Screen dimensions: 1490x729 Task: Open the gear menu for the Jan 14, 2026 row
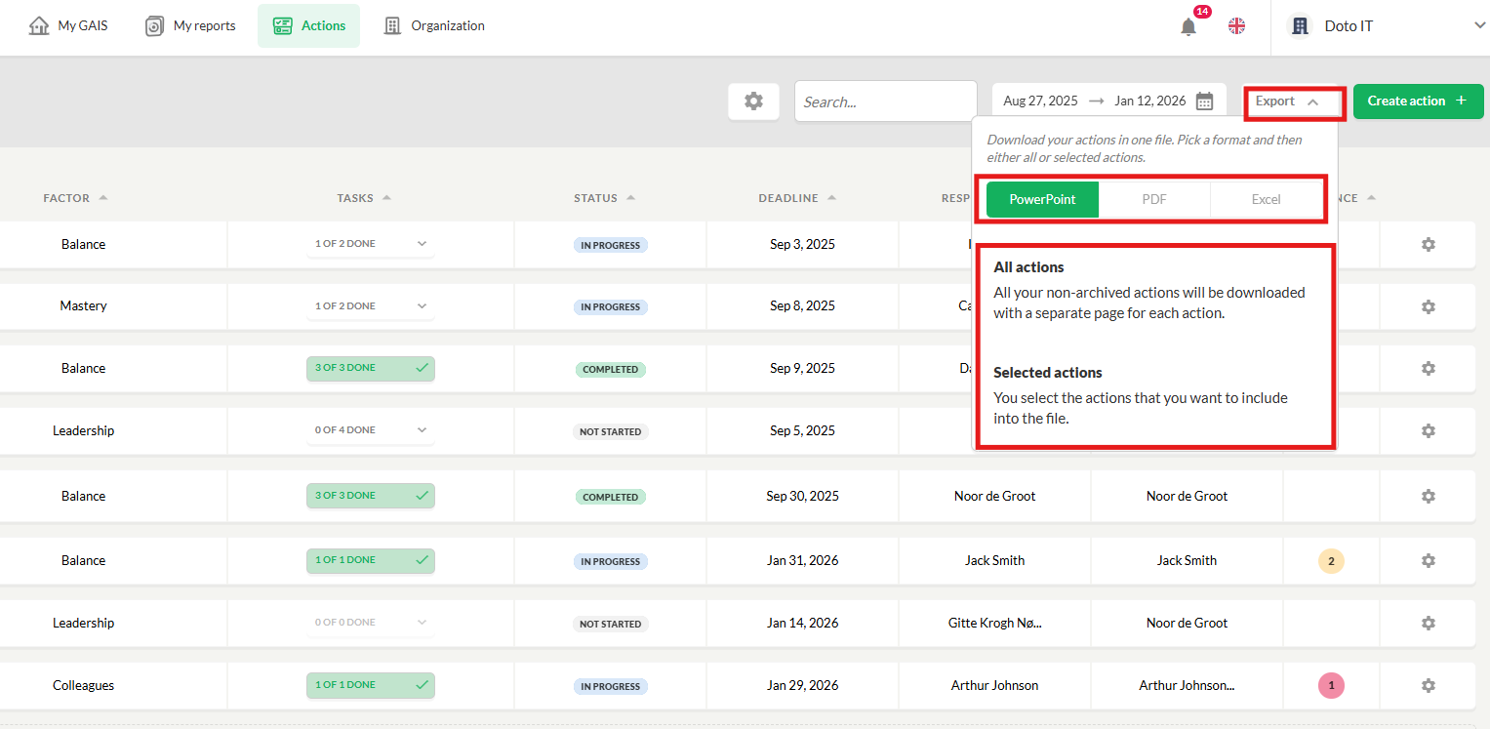[1429, 623]
